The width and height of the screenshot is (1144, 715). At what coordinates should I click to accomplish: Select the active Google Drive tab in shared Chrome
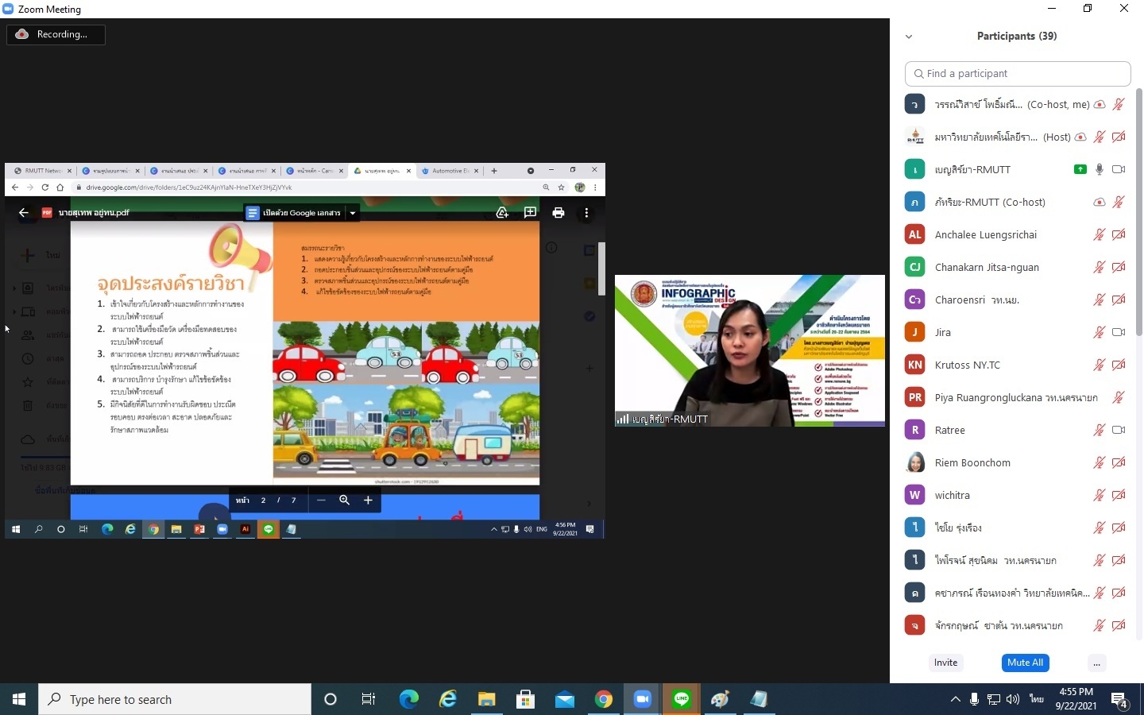point(382,171)
